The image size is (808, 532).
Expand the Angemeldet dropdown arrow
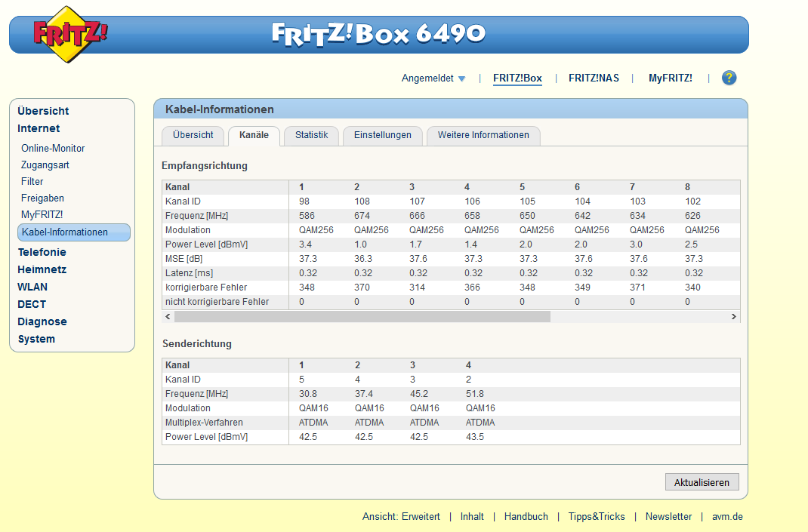point(461,78)
